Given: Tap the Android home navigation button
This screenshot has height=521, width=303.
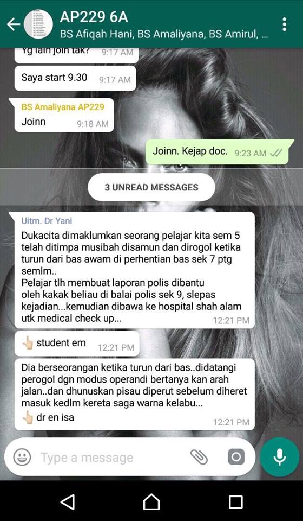Looking at the screenshot, I should (x=151, y=501).
